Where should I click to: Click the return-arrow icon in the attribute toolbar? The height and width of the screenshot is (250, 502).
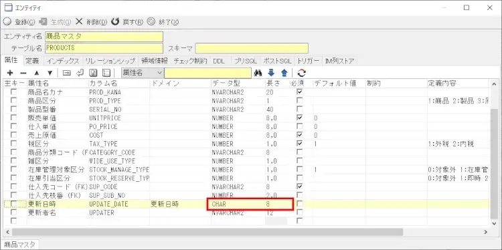(x=80, y=73)
